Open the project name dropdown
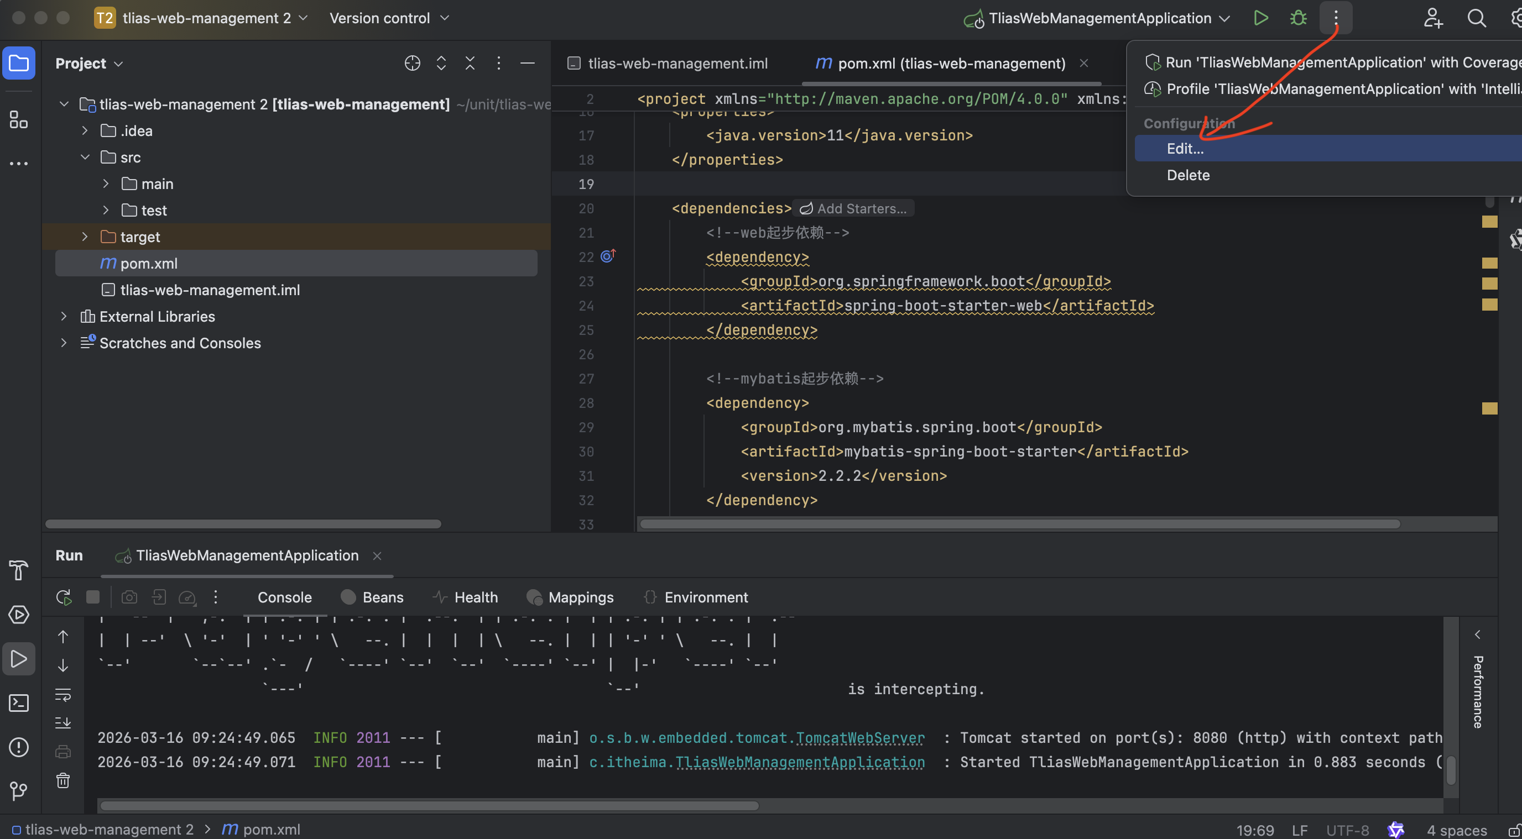Screen dimensions: 1522x839 [201, 18]
